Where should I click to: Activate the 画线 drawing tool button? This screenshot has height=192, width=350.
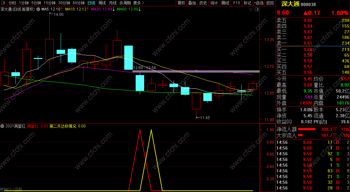pyautogui.click(x=225, y=3)
